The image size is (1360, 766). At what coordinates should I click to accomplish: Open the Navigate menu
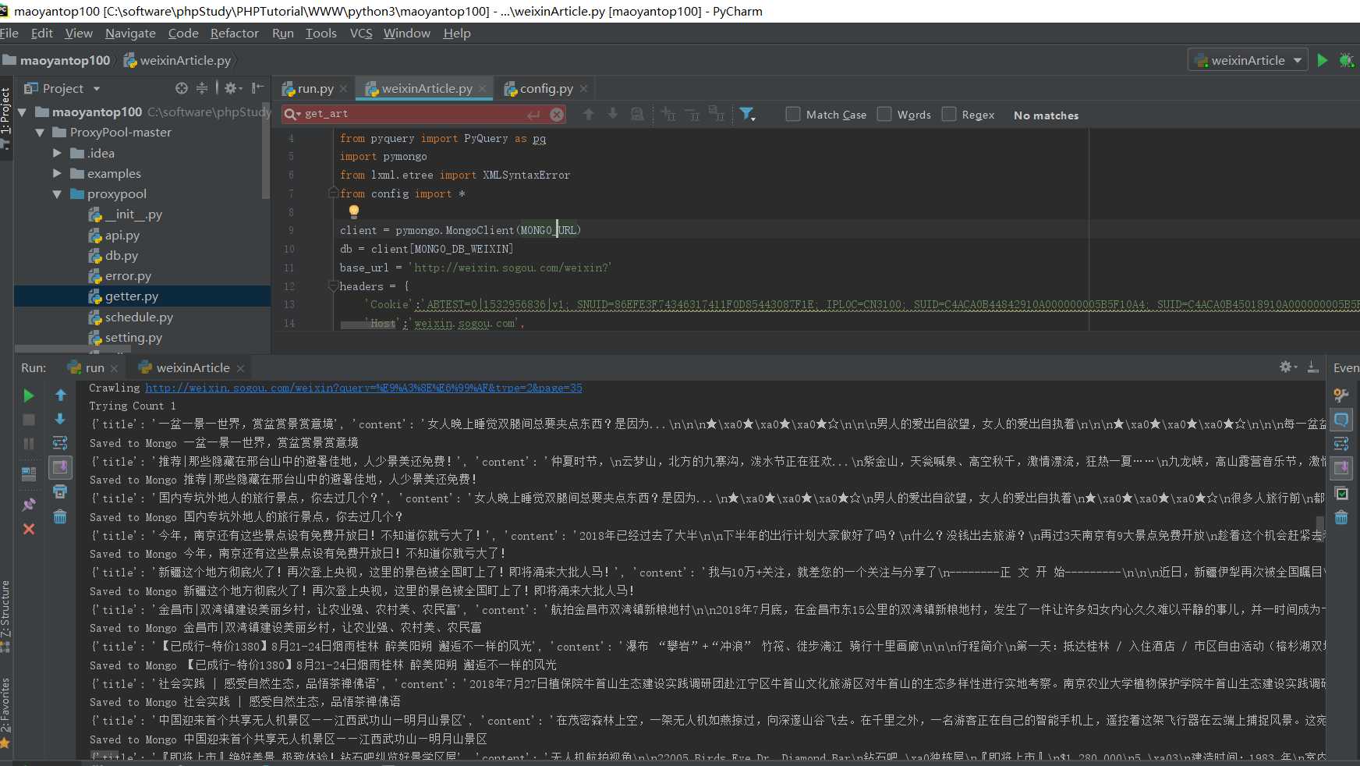tap(130, 33)
